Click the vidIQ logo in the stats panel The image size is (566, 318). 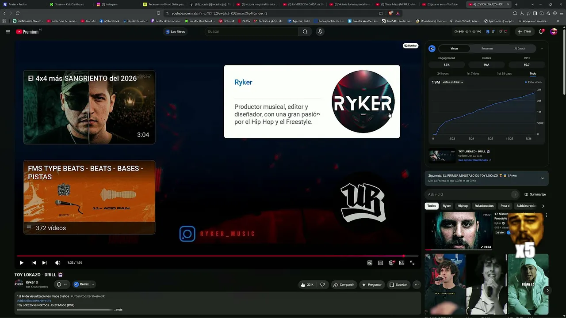(x=432, y=49)
